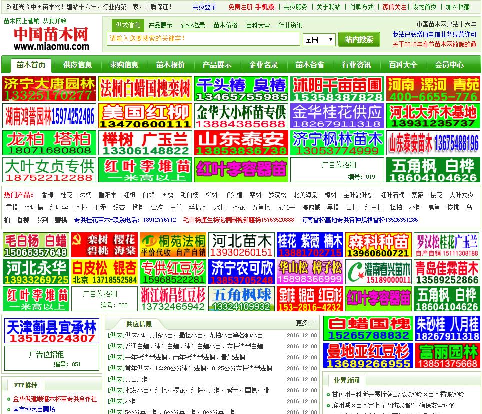482x414 pixels.
Task: Click the 广告位招租 编号 019 slot
Action: 337,170
